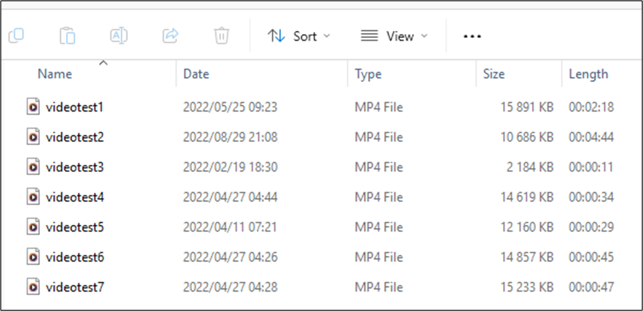This screenshot has width=643, height=311.
Task: Click the Rename icon
Action: [119, 36]
